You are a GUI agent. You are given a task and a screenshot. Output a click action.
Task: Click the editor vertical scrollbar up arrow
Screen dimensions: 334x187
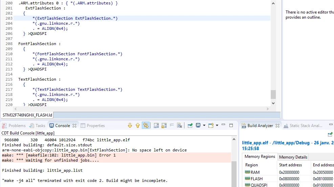(273, 3)
